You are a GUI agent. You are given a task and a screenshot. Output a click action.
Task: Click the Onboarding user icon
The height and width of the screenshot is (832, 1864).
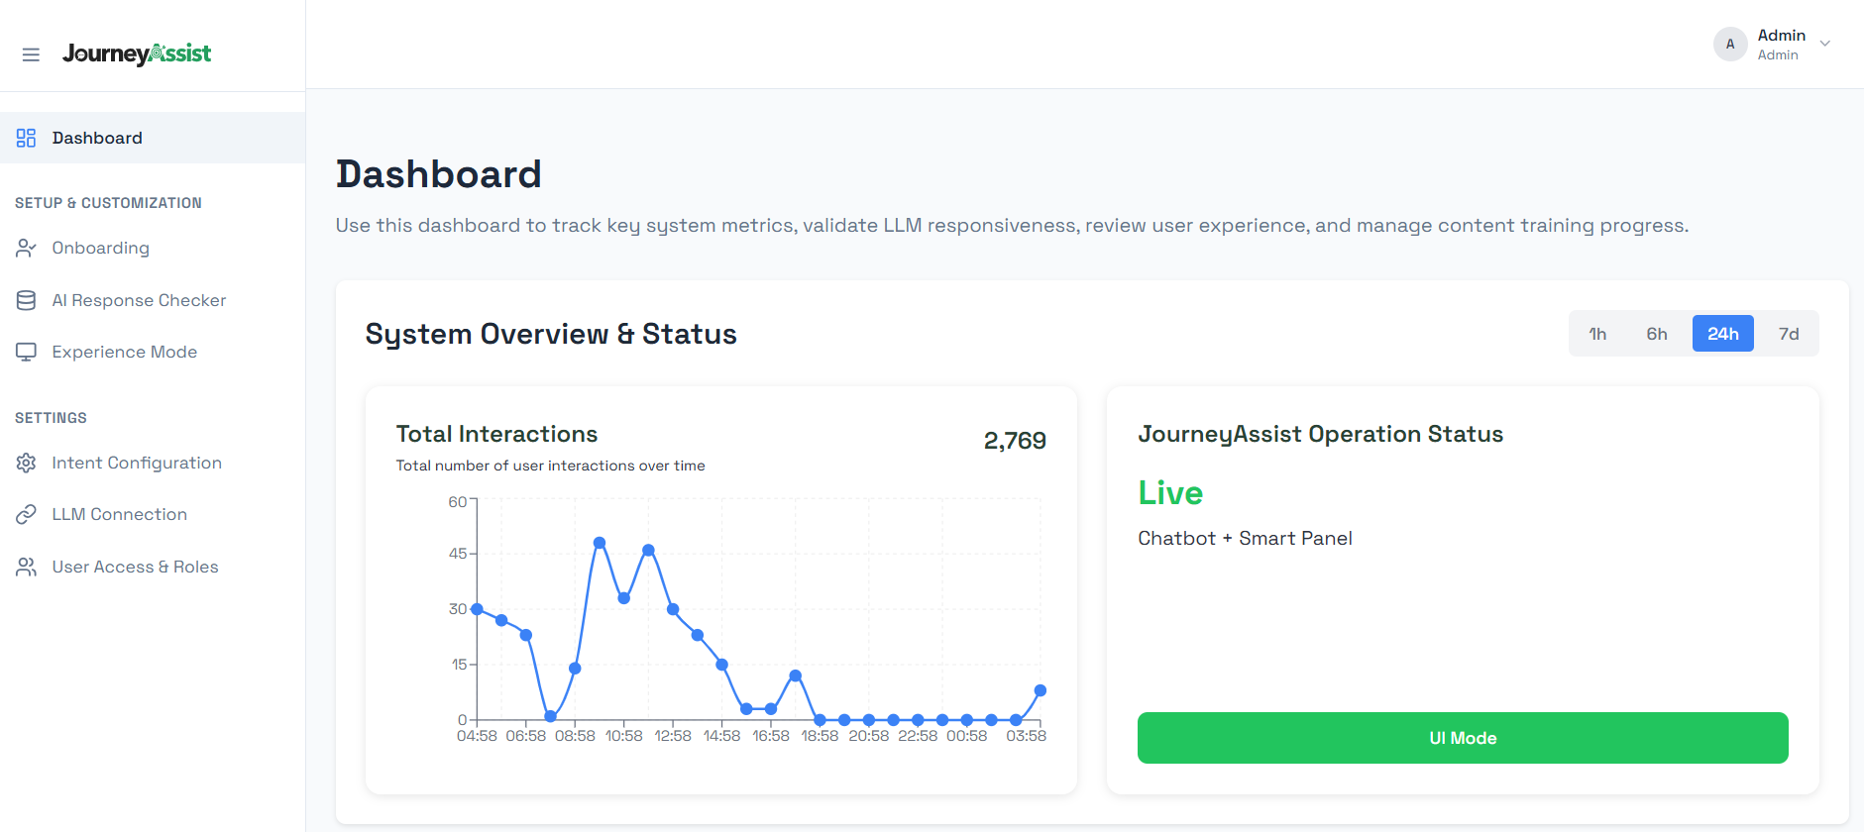pos(26,248)
